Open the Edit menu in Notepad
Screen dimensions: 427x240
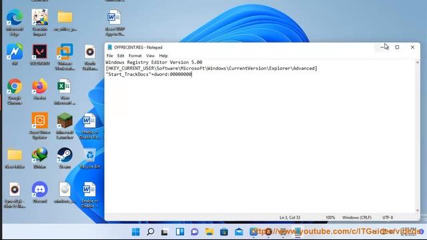point(121,56)
